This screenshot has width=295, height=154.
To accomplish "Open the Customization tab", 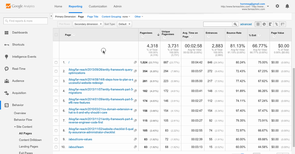I will point(98,6).
